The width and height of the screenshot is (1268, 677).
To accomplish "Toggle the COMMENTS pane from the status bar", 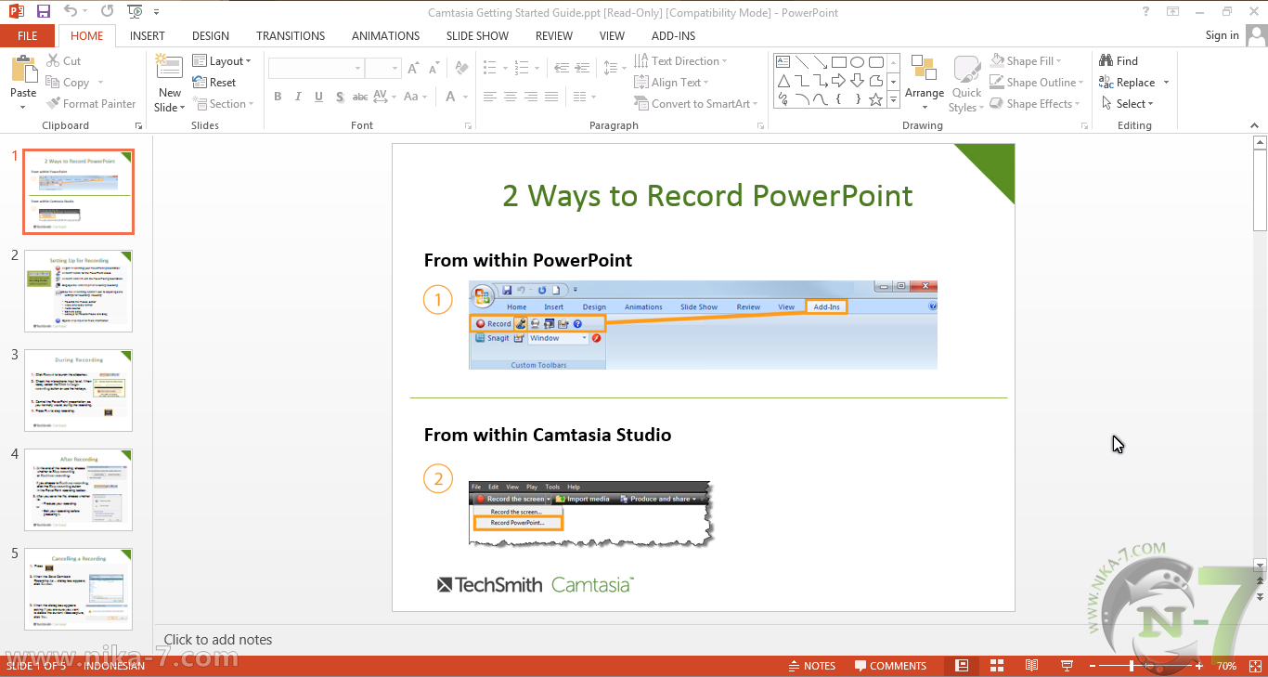I will [x=891, y=666].
